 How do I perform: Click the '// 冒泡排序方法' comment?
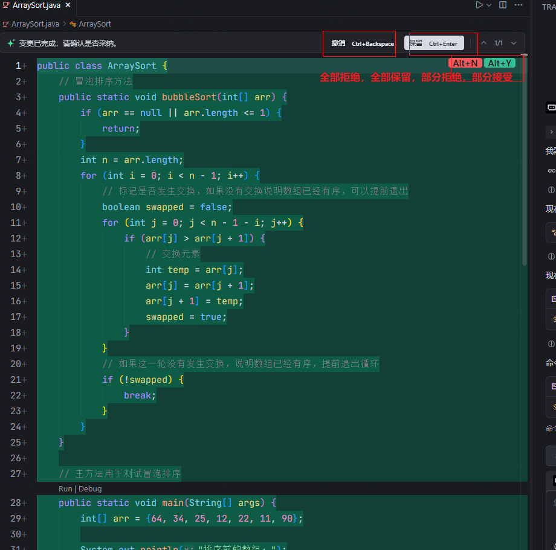click(95, 82)
